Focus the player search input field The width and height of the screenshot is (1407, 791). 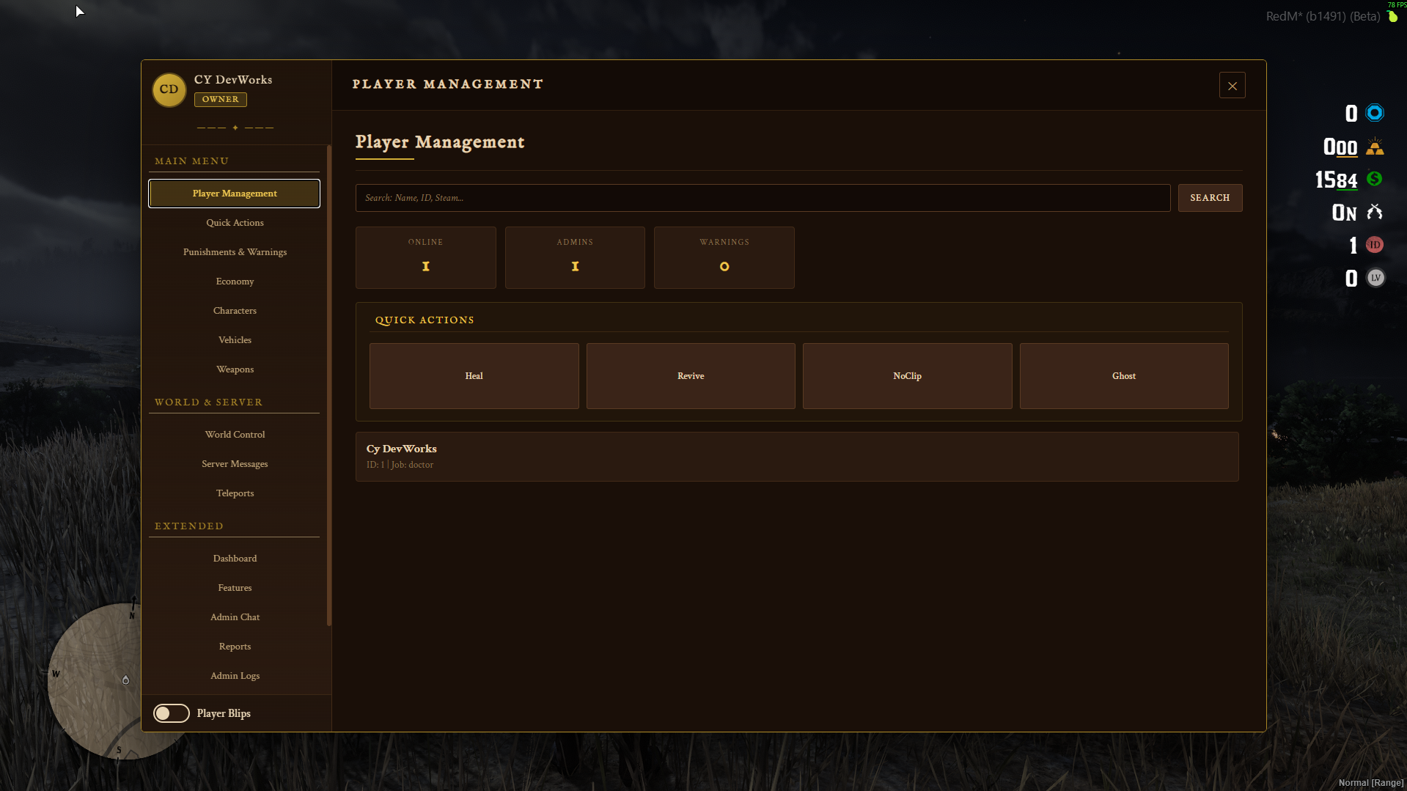[763, 198]
